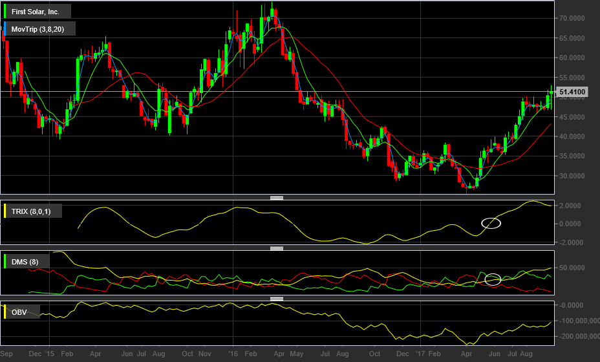Click the white circle marker on TRIX line
600x362 pixels.
click(x=491, y=223)
